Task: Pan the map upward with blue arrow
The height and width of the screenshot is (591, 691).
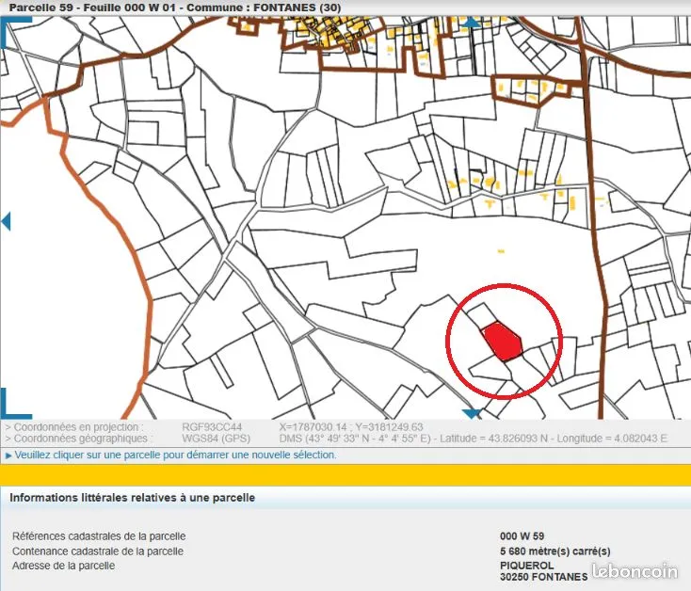Action: (472, 23)
